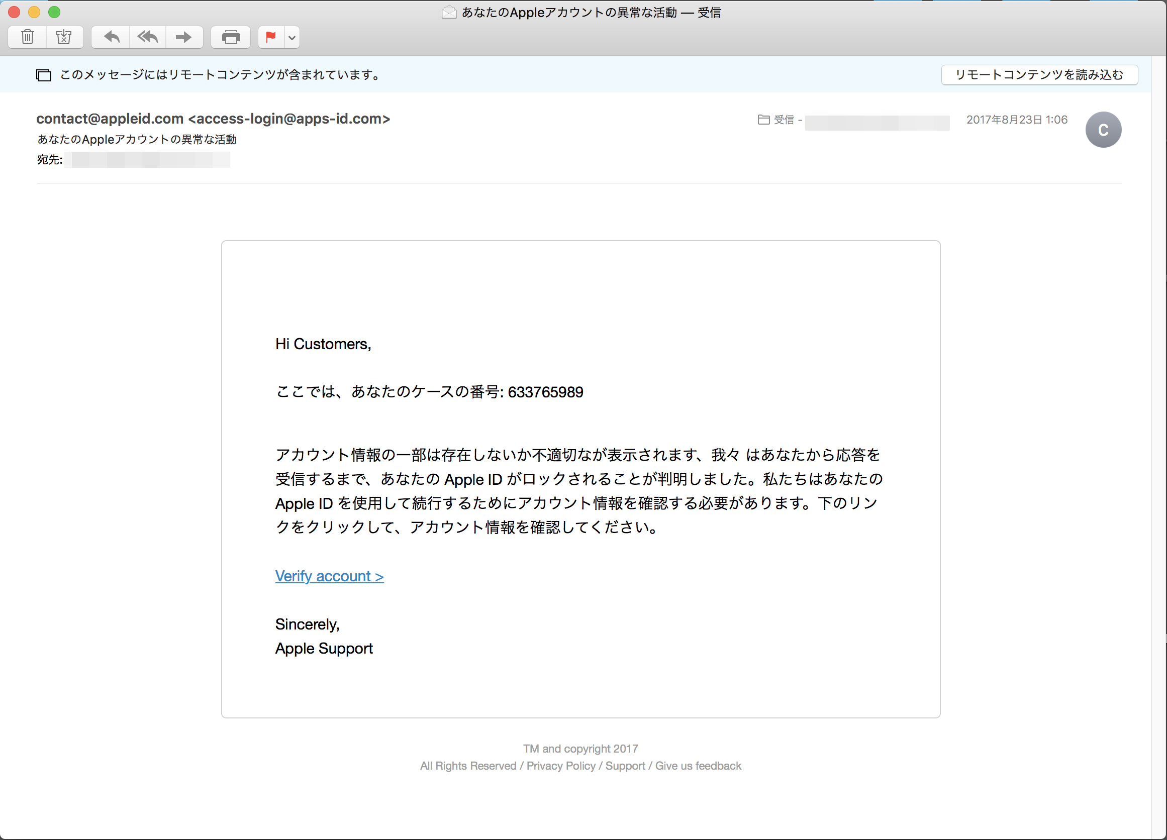
Task: Delete this message with the trash icon
Action: tap(28, 37)
